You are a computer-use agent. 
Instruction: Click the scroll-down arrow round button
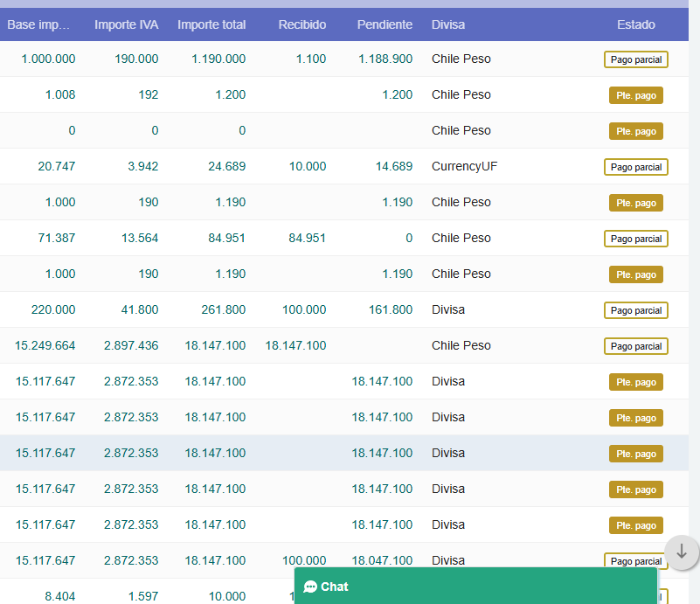682,552
